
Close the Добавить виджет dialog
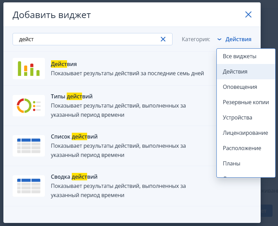[x=248, y=15]
